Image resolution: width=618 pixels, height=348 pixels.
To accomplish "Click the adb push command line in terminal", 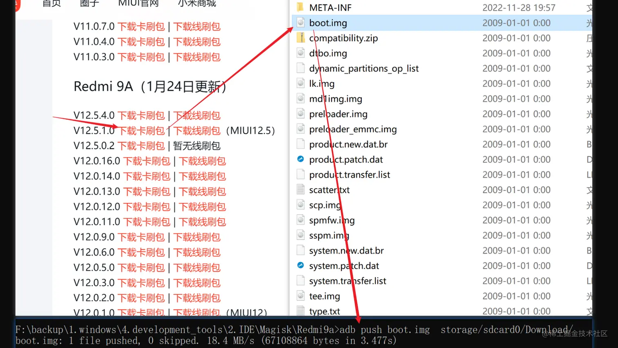I will (x=294, y=330).
